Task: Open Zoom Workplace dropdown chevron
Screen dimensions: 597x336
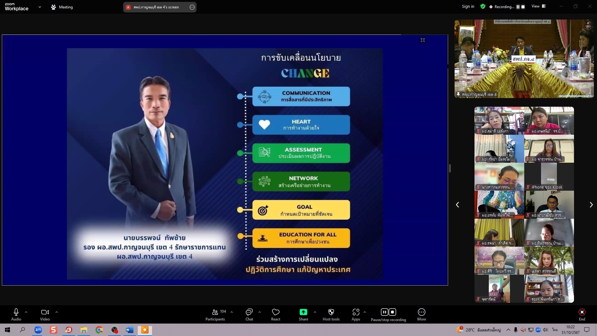Action: (x=39, y=7)
